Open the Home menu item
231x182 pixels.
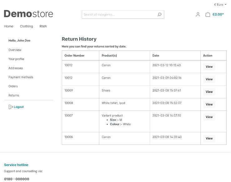[x=9, y=26]
